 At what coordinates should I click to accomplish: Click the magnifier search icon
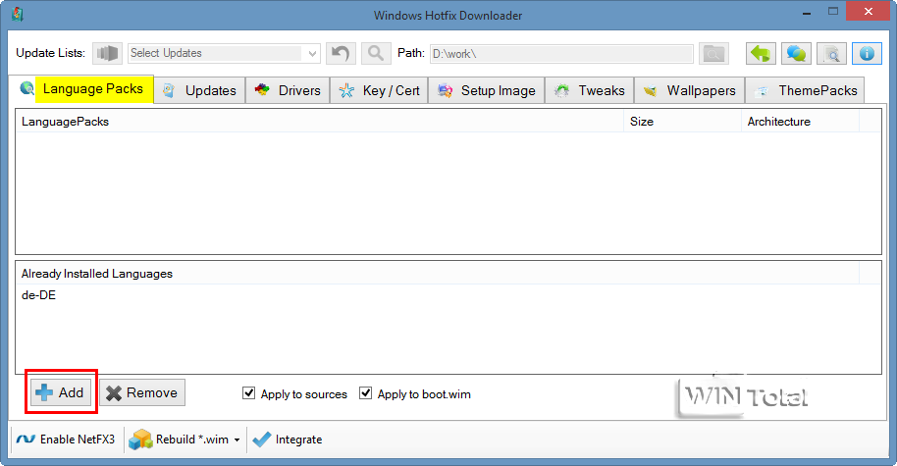[376, 53]
